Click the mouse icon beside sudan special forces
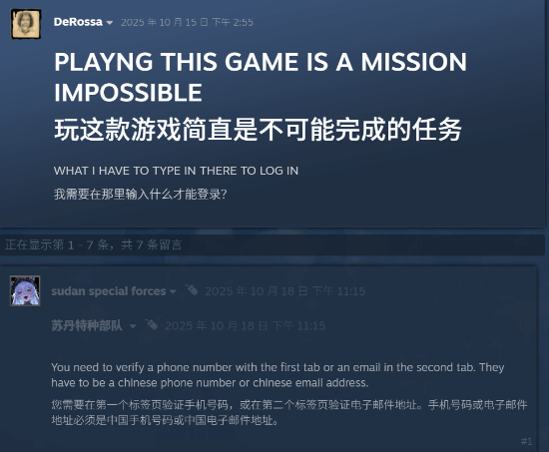This screenshot has height=452, width=549. (192, 290)
